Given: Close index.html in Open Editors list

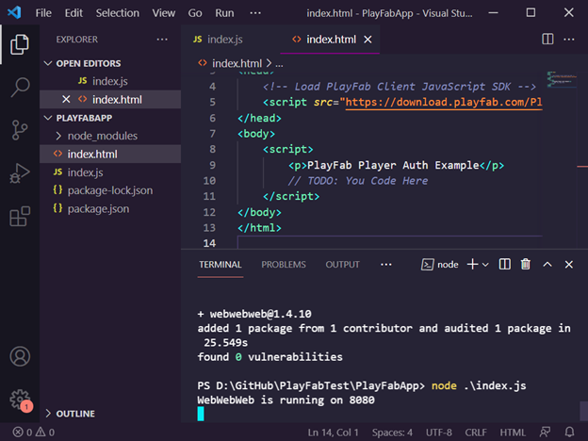Looking at the screenshot, I should click(66, 99).
